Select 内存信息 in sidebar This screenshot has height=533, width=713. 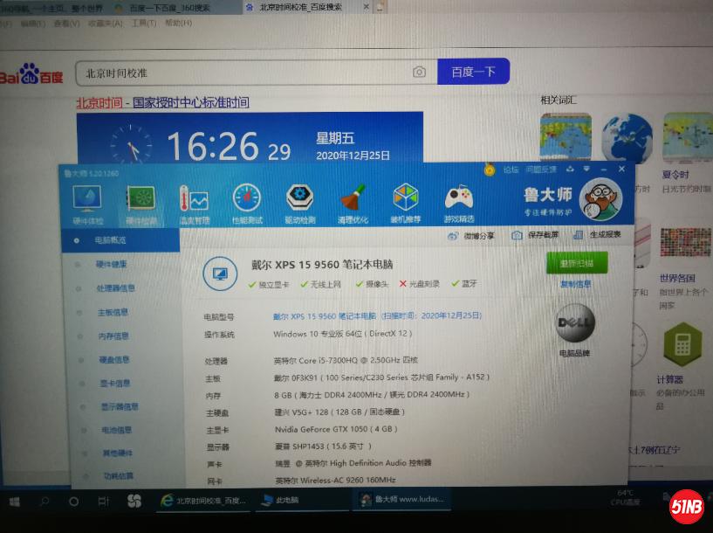click(113, 336)
